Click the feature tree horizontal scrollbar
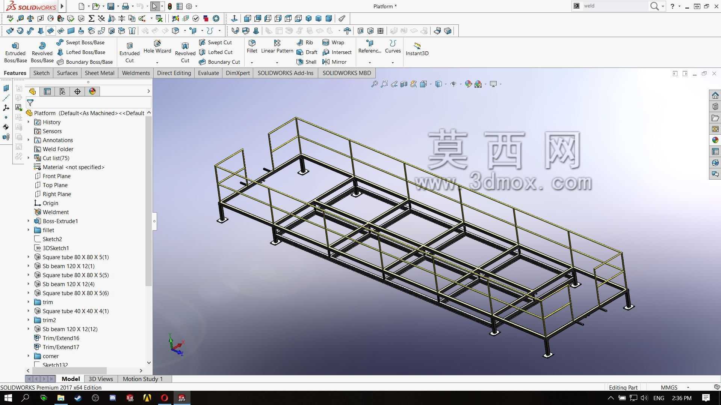 [70, 370]
